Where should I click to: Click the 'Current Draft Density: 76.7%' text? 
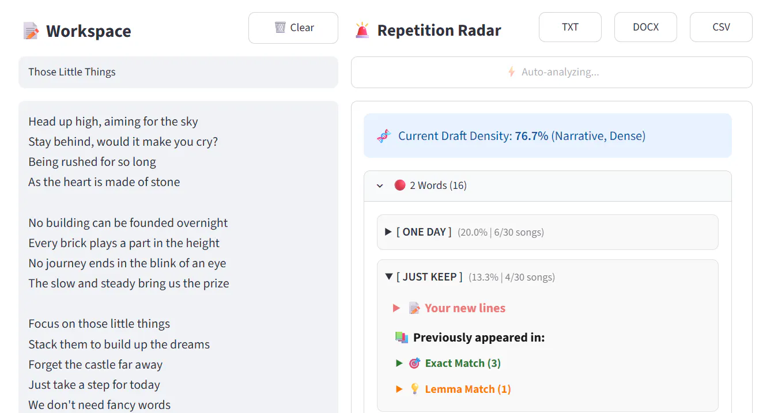click(473, 136)
